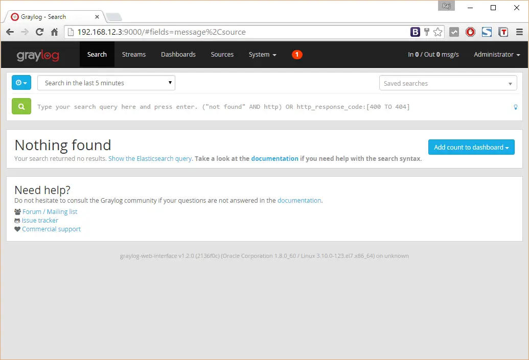Open the Saved searches dropdown
529x360 pixels.
coord(448,83)
